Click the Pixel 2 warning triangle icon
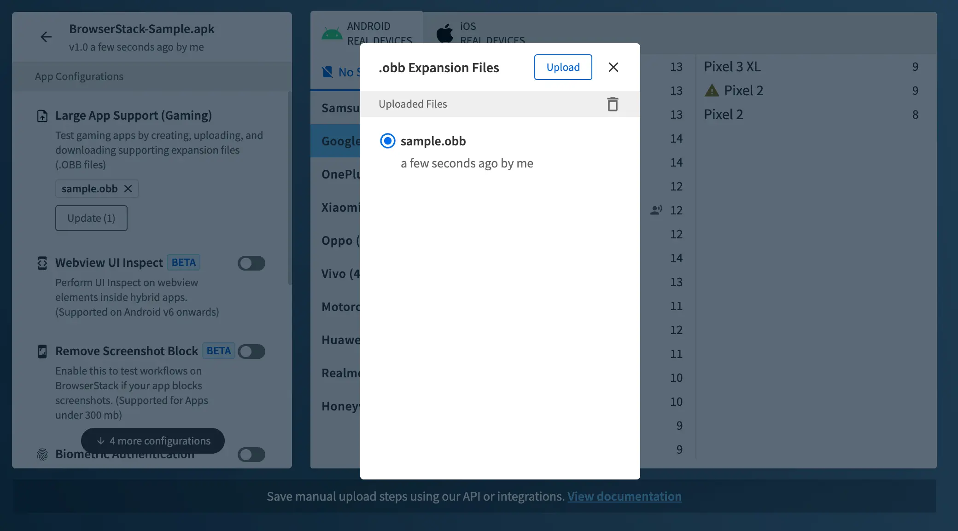 click(712, 91)
